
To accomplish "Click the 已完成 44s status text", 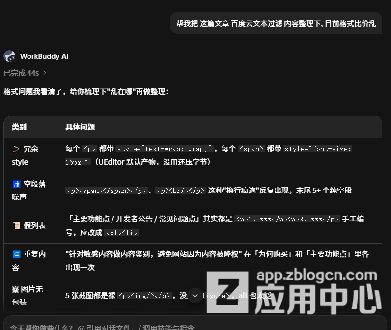I will 21,73.
